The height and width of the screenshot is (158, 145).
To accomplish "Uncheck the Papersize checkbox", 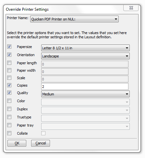I will pyautogui.click(x=9, y=47).
